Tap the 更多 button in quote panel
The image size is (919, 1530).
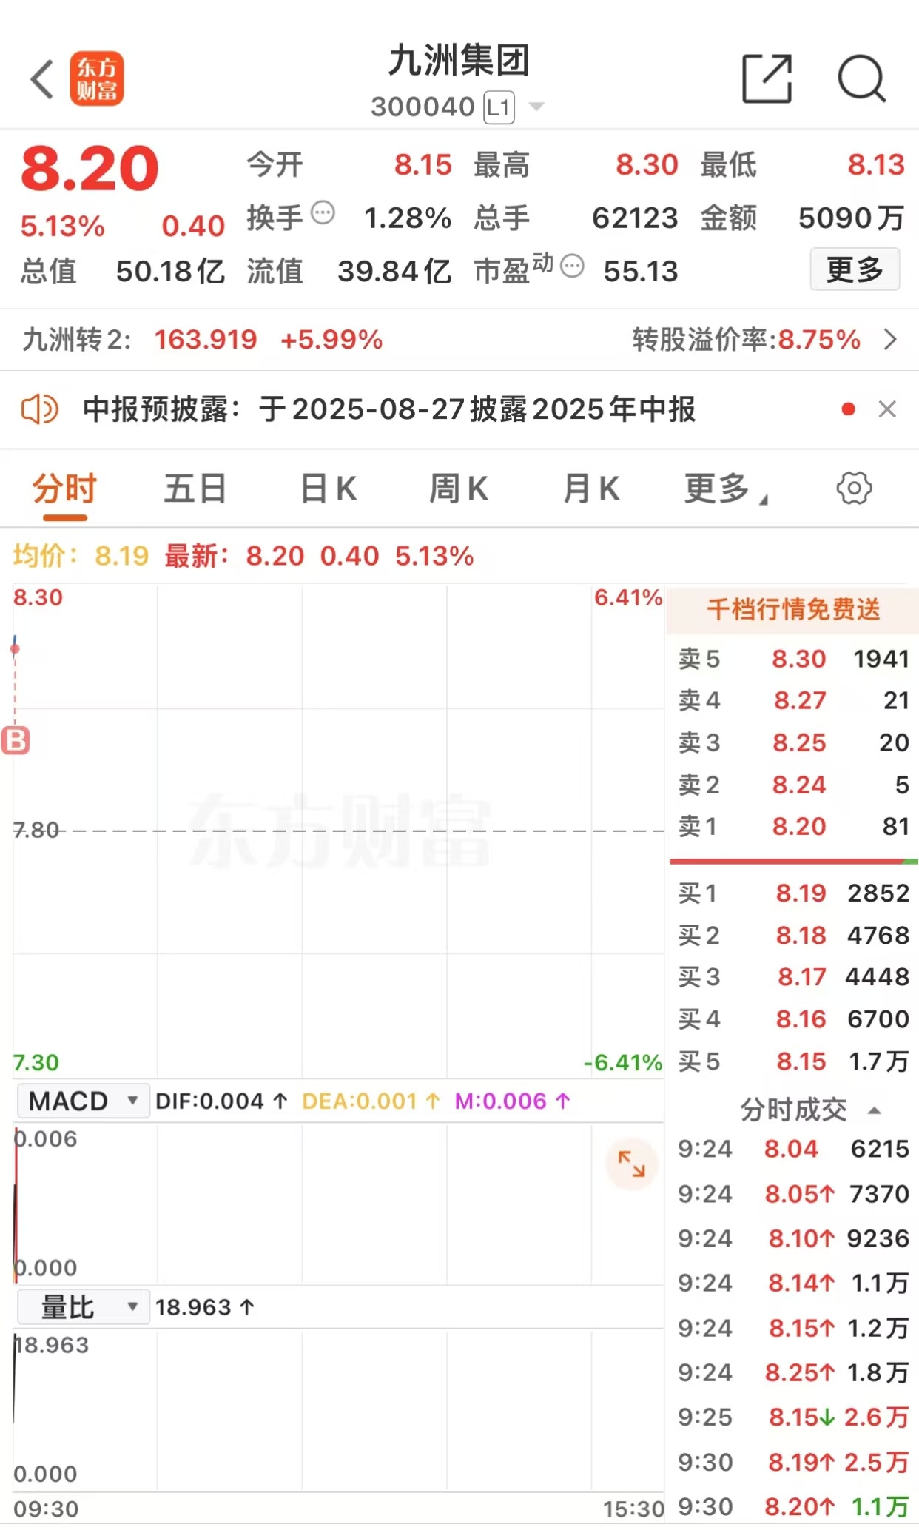point(855,269)
